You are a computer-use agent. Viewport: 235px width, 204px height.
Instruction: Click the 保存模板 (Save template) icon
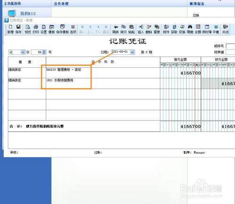63,29
